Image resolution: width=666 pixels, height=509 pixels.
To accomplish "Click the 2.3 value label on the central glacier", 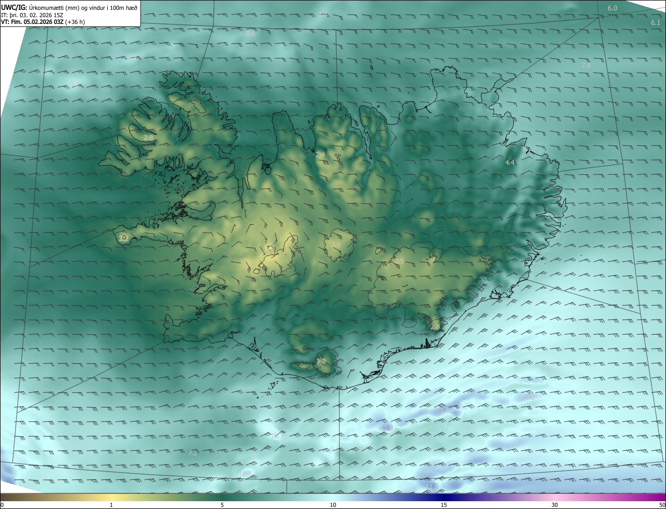I will [x=336, y=245].
